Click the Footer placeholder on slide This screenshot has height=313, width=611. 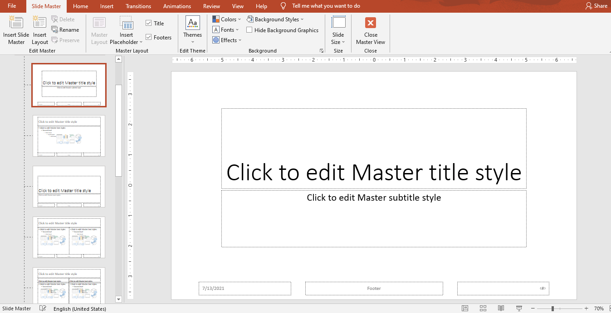tap(374, 288)
